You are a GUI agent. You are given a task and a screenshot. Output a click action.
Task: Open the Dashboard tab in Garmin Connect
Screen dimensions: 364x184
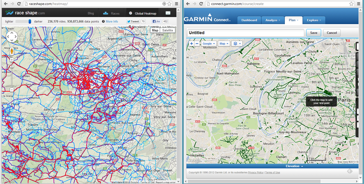(x=249, y=20)
